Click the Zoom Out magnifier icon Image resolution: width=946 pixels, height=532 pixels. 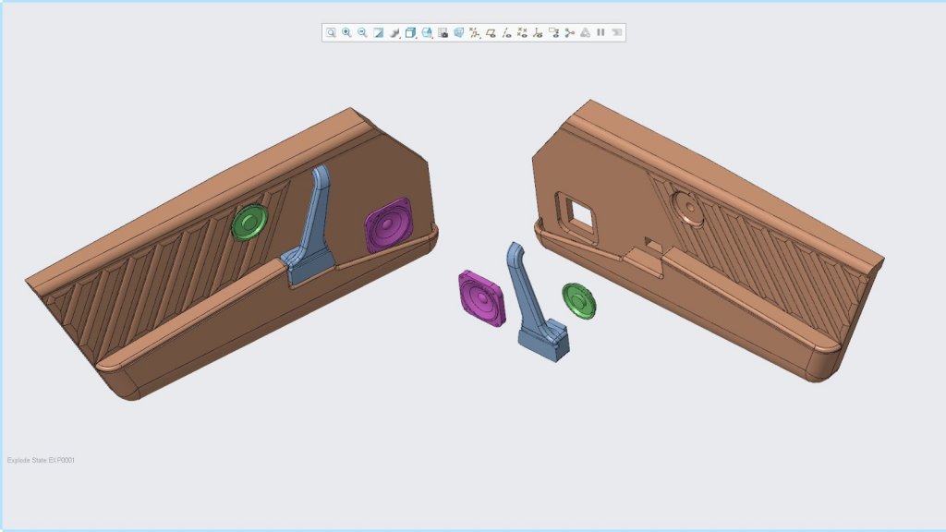click(362, 32)
